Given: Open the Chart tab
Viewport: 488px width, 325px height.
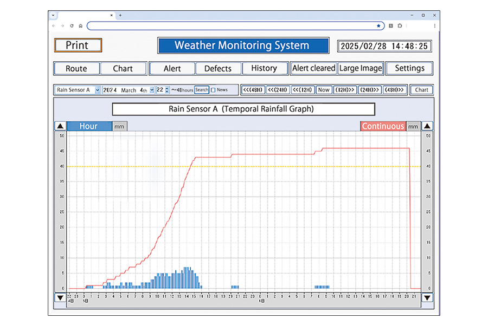Looking at the screenshot, I should click(123, 68).
